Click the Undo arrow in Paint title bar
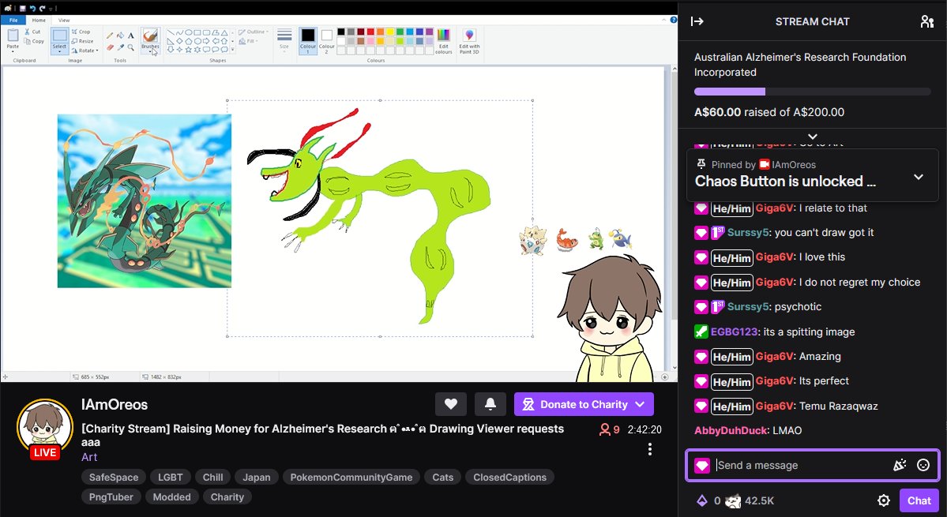The image size is (947, 517). pyautogui.click(x=32, y=9)
